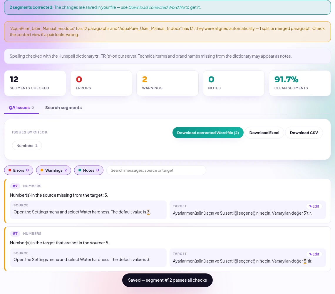Click the 0 Notes stat card
This screenshot has width=335, height=294.
(x=234, y=83)
